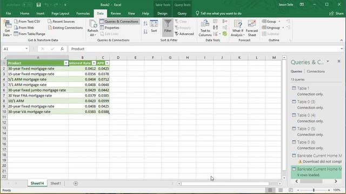The height and width of the screenshot is (194, 346).
Task: Choose From Web import
Action: 24,27
